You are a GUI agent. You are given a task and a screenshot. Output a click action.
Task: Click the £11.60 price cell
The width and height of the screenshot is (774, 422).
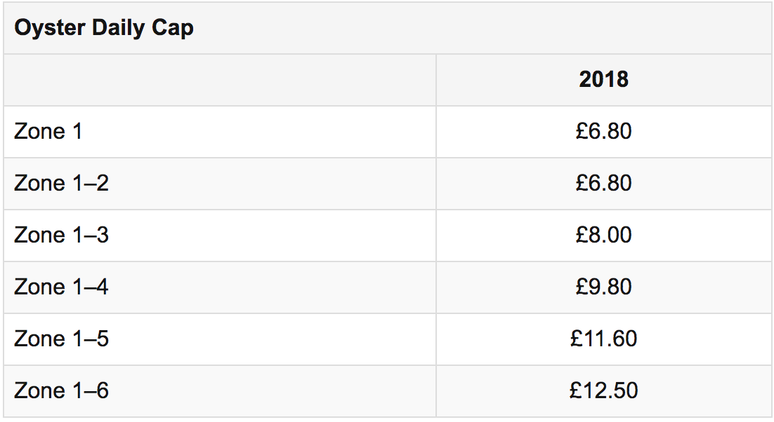pyautogui.click(x=604, y=339)
